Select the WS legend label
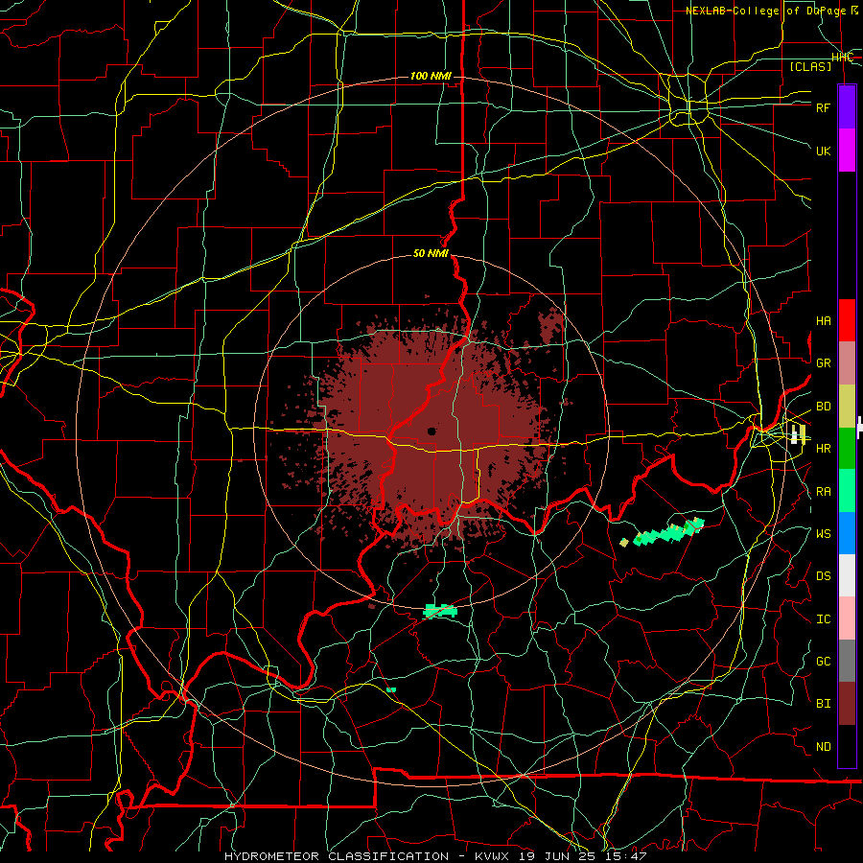This screenshot has height=863, width=863. coord(824,534)
